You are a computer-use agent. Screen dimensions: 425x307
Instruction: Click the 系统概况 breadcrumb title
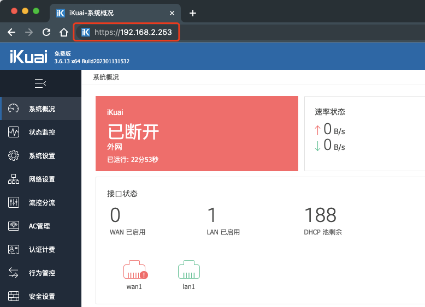tap(106, 77)
